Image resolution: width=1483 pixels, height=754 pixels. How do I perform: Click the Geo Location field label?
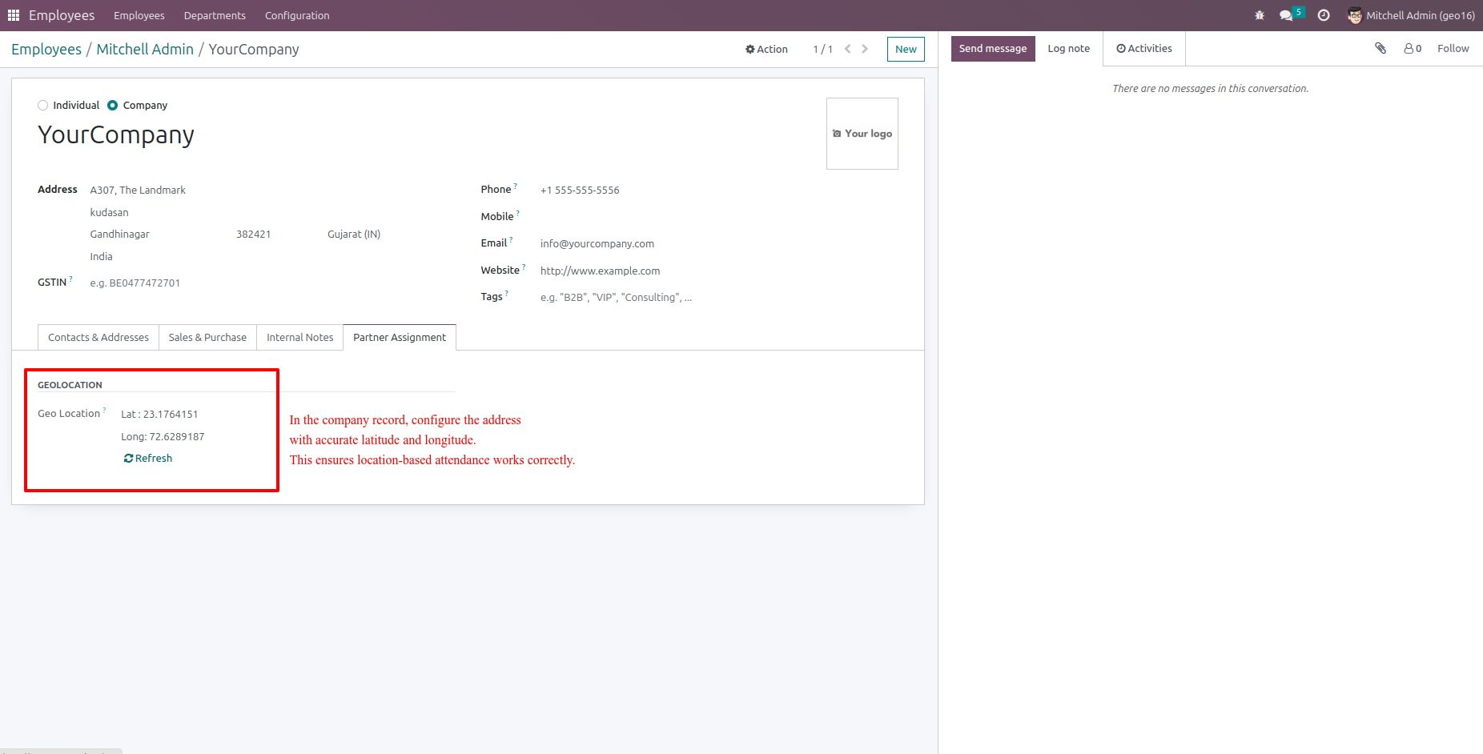click(x=69, y=414)
